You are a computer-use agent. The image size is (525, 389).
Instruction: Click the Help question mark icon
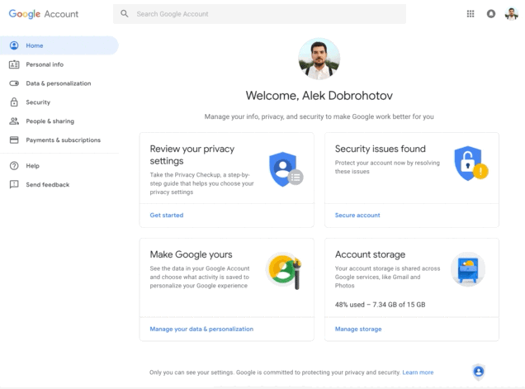14,165
